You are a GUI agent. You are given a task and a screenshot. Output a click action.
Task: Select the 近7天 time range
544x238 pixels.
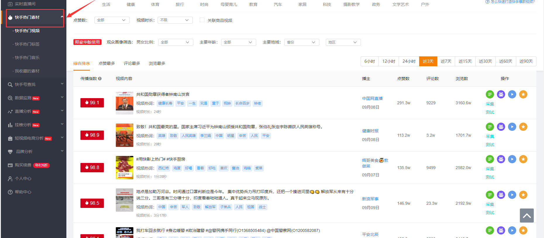[446, 61]
